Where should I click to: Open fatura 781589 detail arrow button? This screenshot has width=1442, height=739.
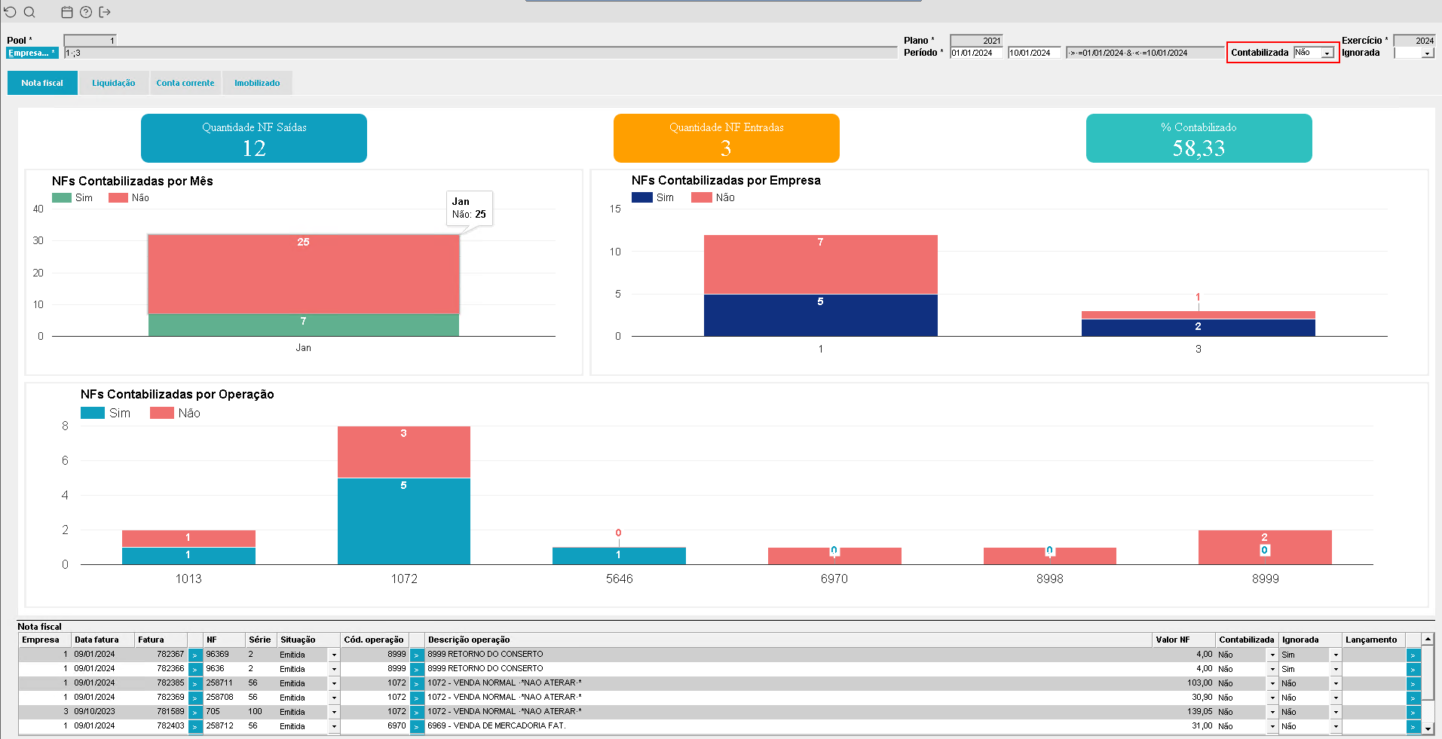pyautogui.click(x=195, y=712)
